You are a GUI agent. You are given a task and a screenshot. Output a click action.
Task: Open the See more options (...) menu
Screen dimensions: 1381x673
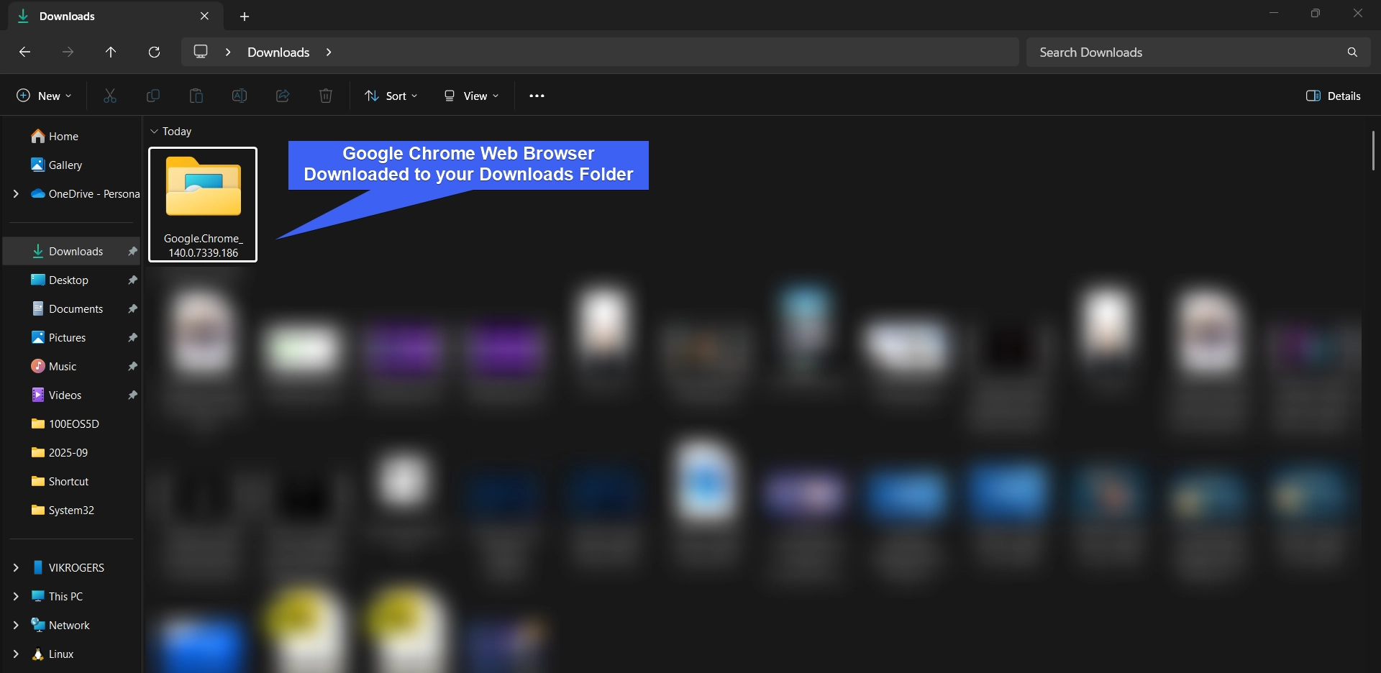click(537, 95)
